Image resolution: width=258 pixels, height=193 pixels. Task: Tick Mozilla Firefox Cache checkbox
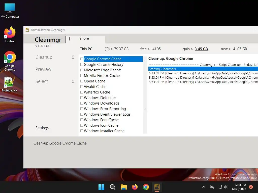click(x=82, y=76)
